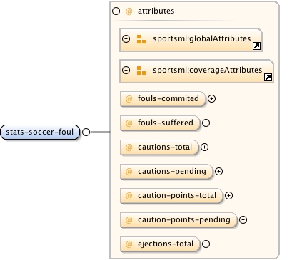Follow the coverageAttributes reference arrow icon
Screen dimensions: 292x260
click(268, 78)
